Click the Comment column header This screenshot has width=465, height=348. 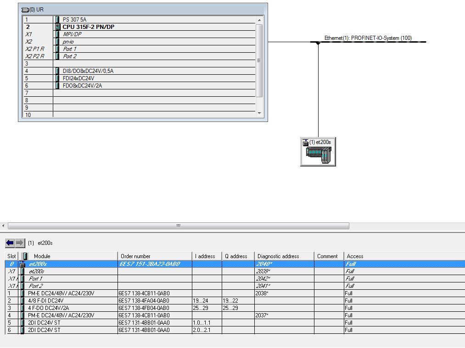329,256
